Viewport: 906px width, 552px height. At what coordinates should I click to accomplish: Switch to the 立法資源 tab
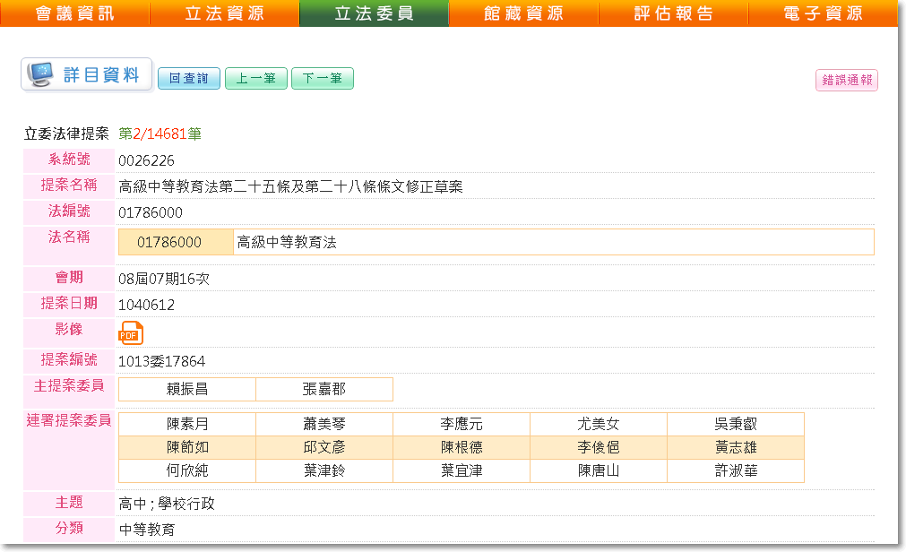[x=224, y=13]
